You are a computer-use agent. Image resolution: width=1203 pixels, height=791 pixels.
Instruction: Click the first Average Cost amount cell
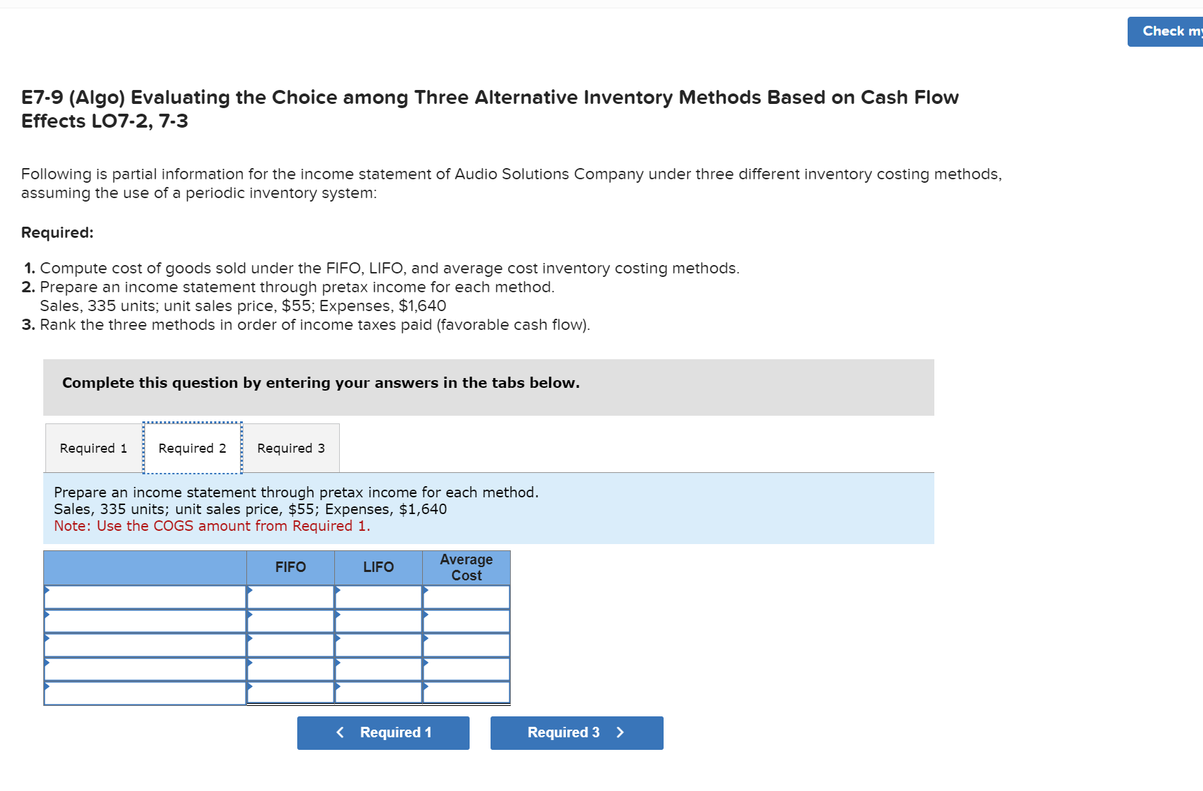coord(466,597)
